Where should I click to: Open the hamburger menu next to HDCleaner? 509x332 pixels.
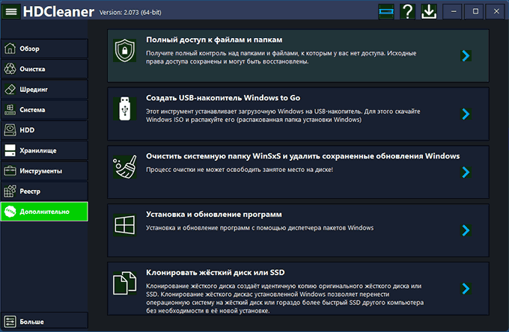[x=12, y=12]
